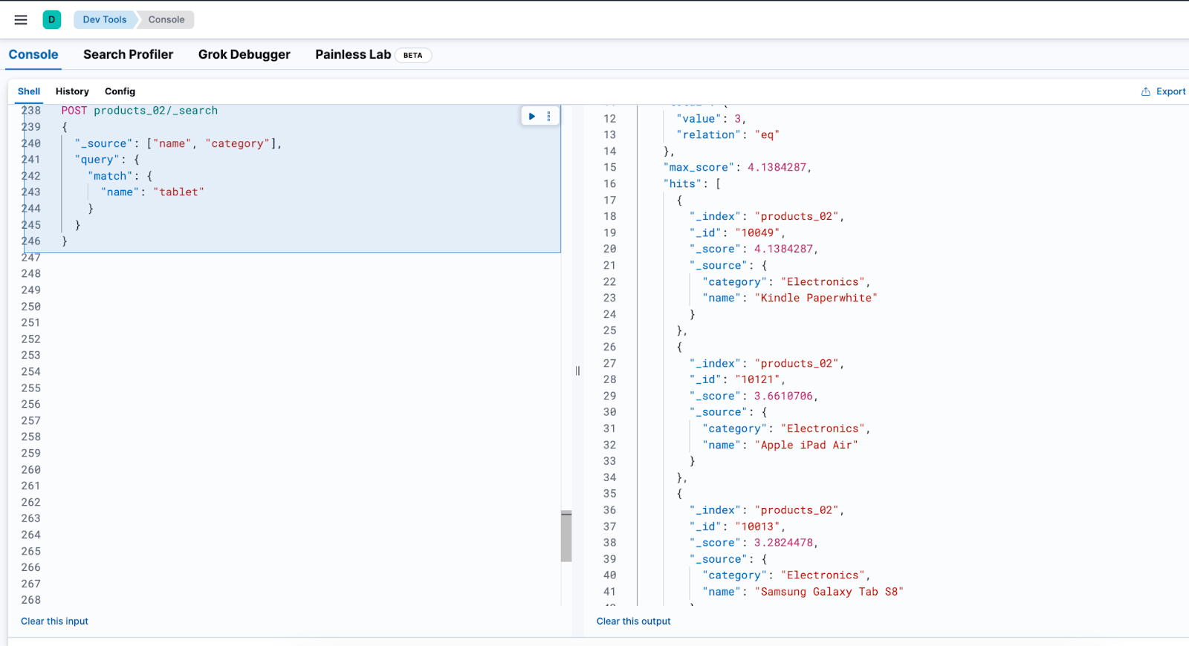Open the request options three-dot menu
1189x646 pixels.
549,116
